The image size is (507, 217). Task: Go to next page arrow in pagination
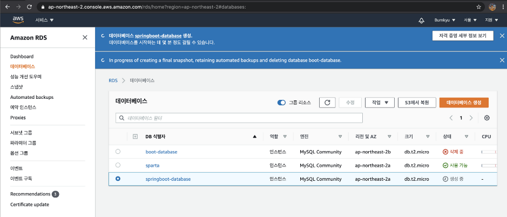click(x=471, y=118)
